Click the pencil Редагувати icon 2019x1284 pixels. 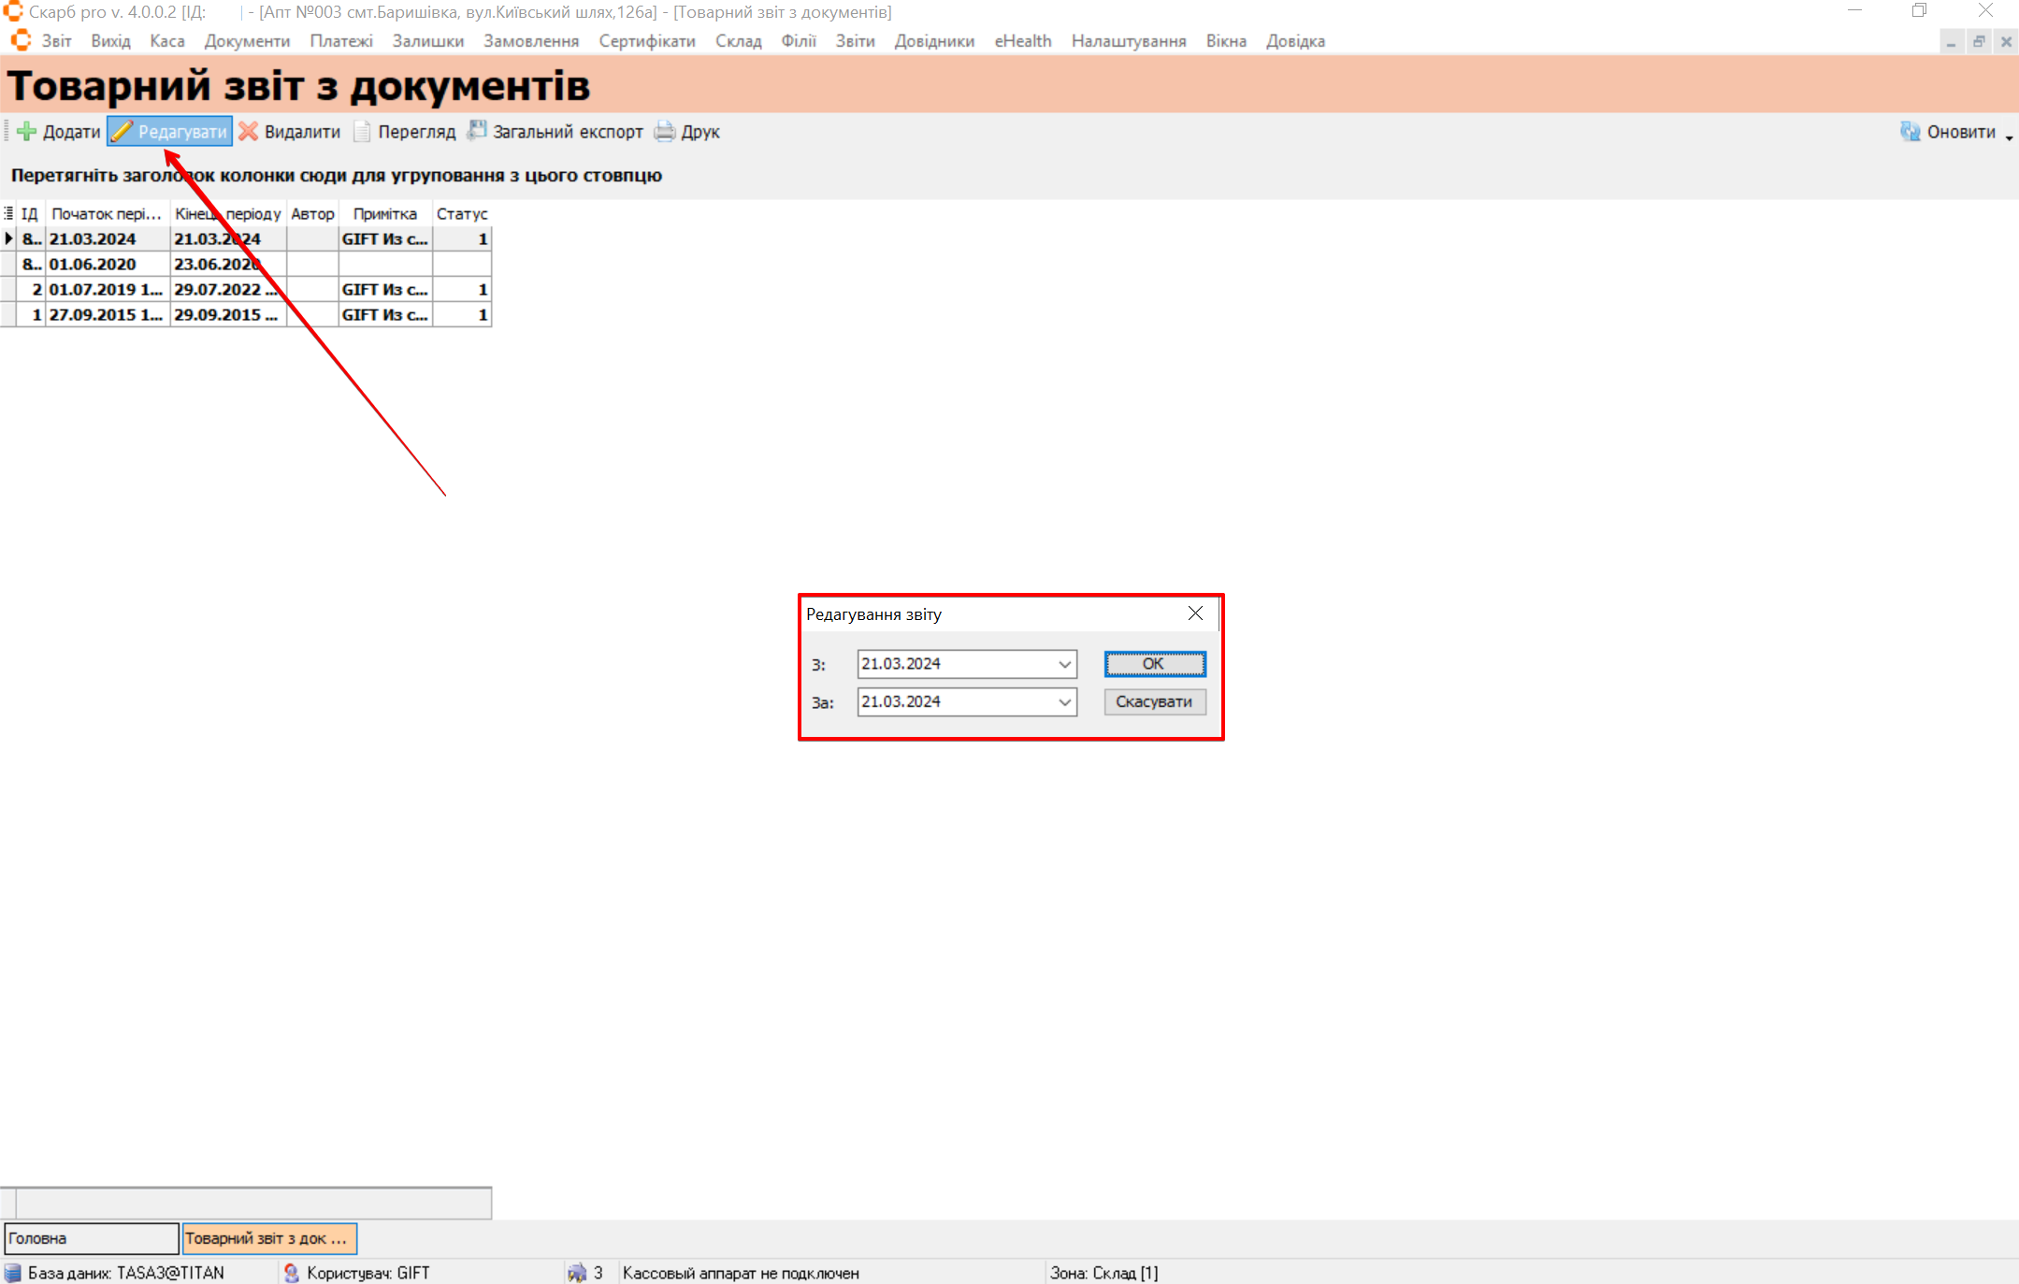tap(123, 132)
